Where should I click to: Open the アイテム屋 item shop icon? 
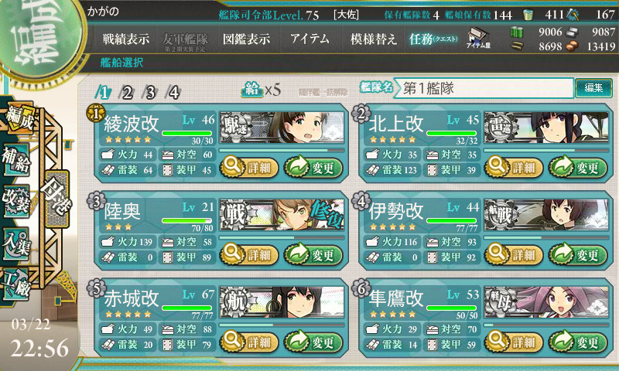477,38
